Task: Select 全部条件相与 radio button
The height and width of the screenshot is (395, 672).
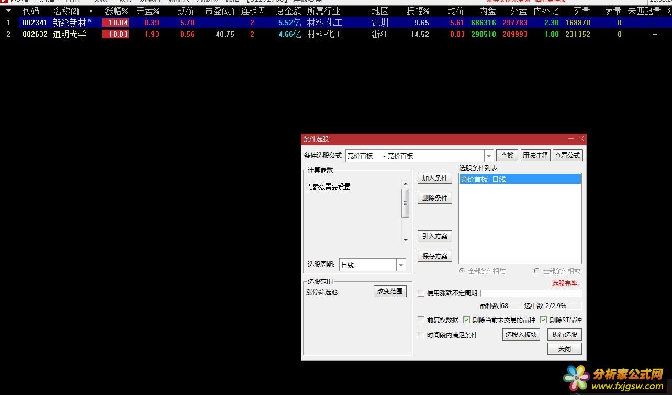Action: [462, 271]
